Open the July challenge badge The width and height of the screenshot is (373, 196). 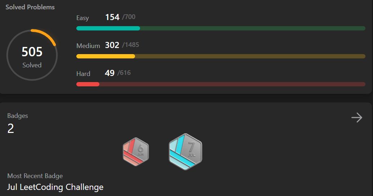(185, 152)
